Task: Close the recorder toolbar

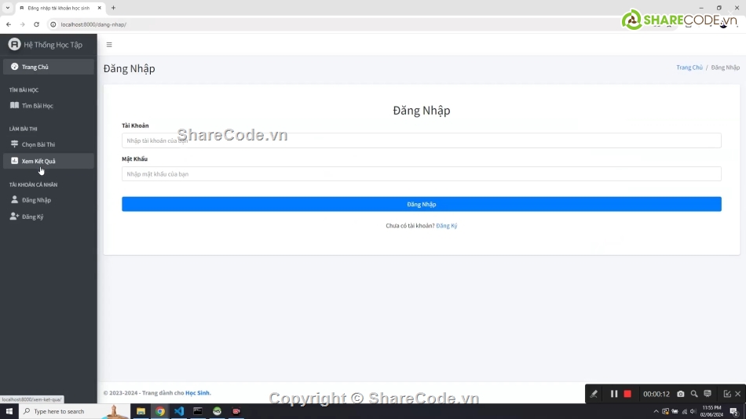Action: [738, 394]
